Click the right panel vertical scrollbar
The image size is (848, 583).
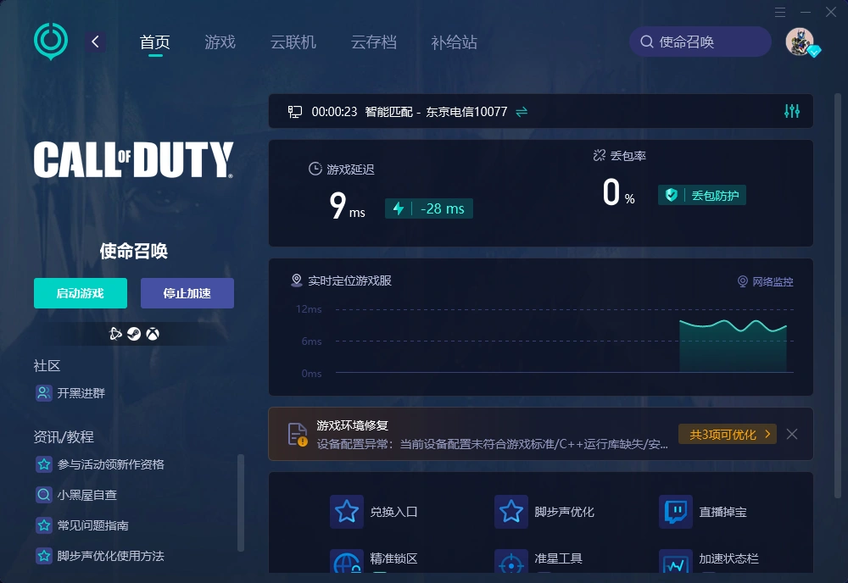[x=838, y=296]
